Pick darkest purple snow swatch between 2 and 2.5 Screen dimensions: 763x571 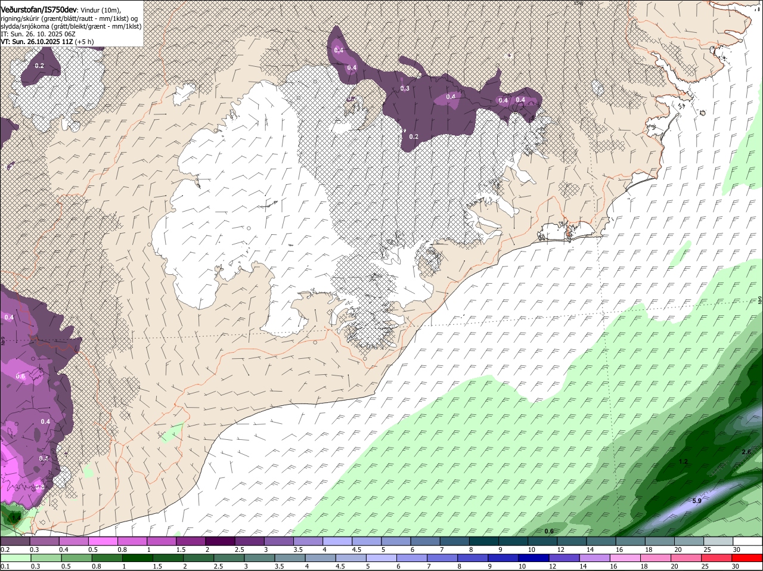pos(220,541)
